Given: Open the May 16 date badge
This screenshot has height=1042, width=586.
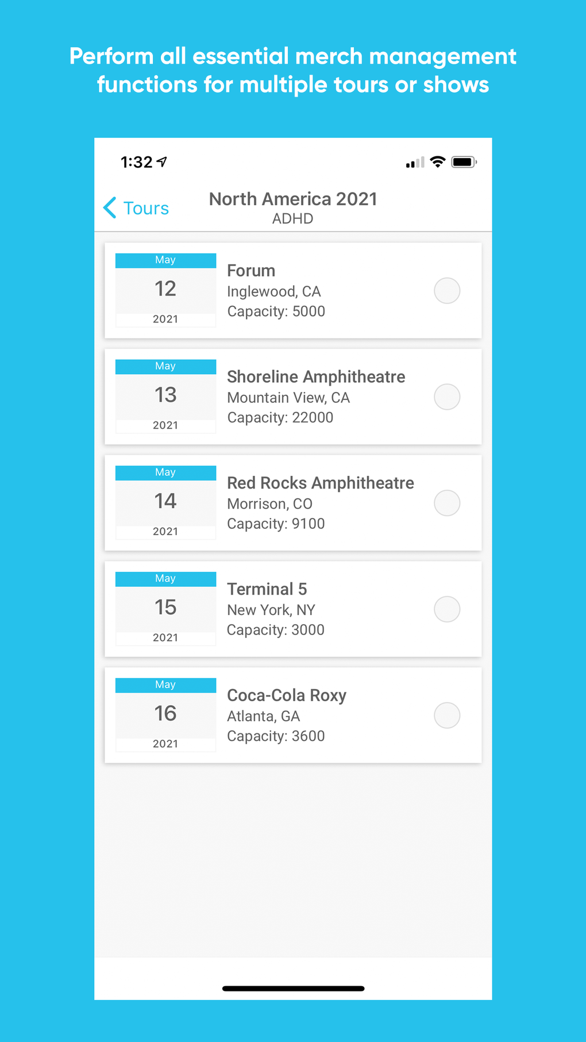Looking at the screenshot, I should 165,715.
